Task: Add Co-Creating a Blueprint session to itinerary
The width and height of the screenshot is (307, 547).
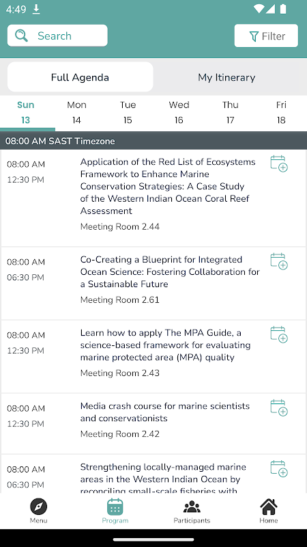Action: click(x=279, y=261)
